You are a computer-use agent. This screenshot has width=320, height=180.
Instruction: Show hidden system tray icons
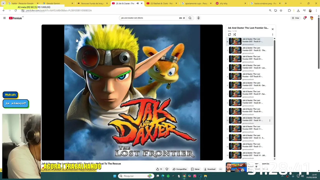pyautogui.click(x=282, y=176)
